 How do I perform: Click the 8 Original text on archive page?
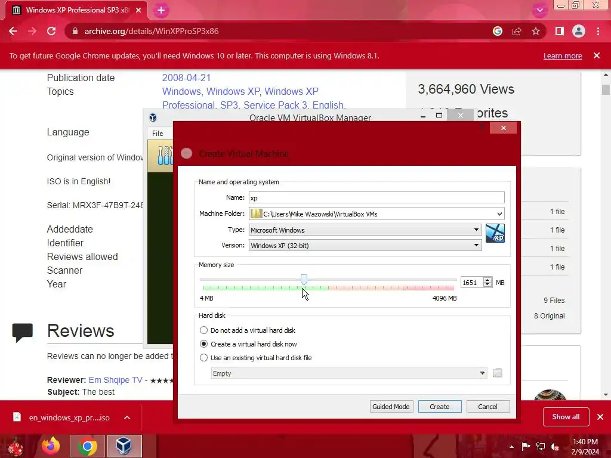[549, 316]
